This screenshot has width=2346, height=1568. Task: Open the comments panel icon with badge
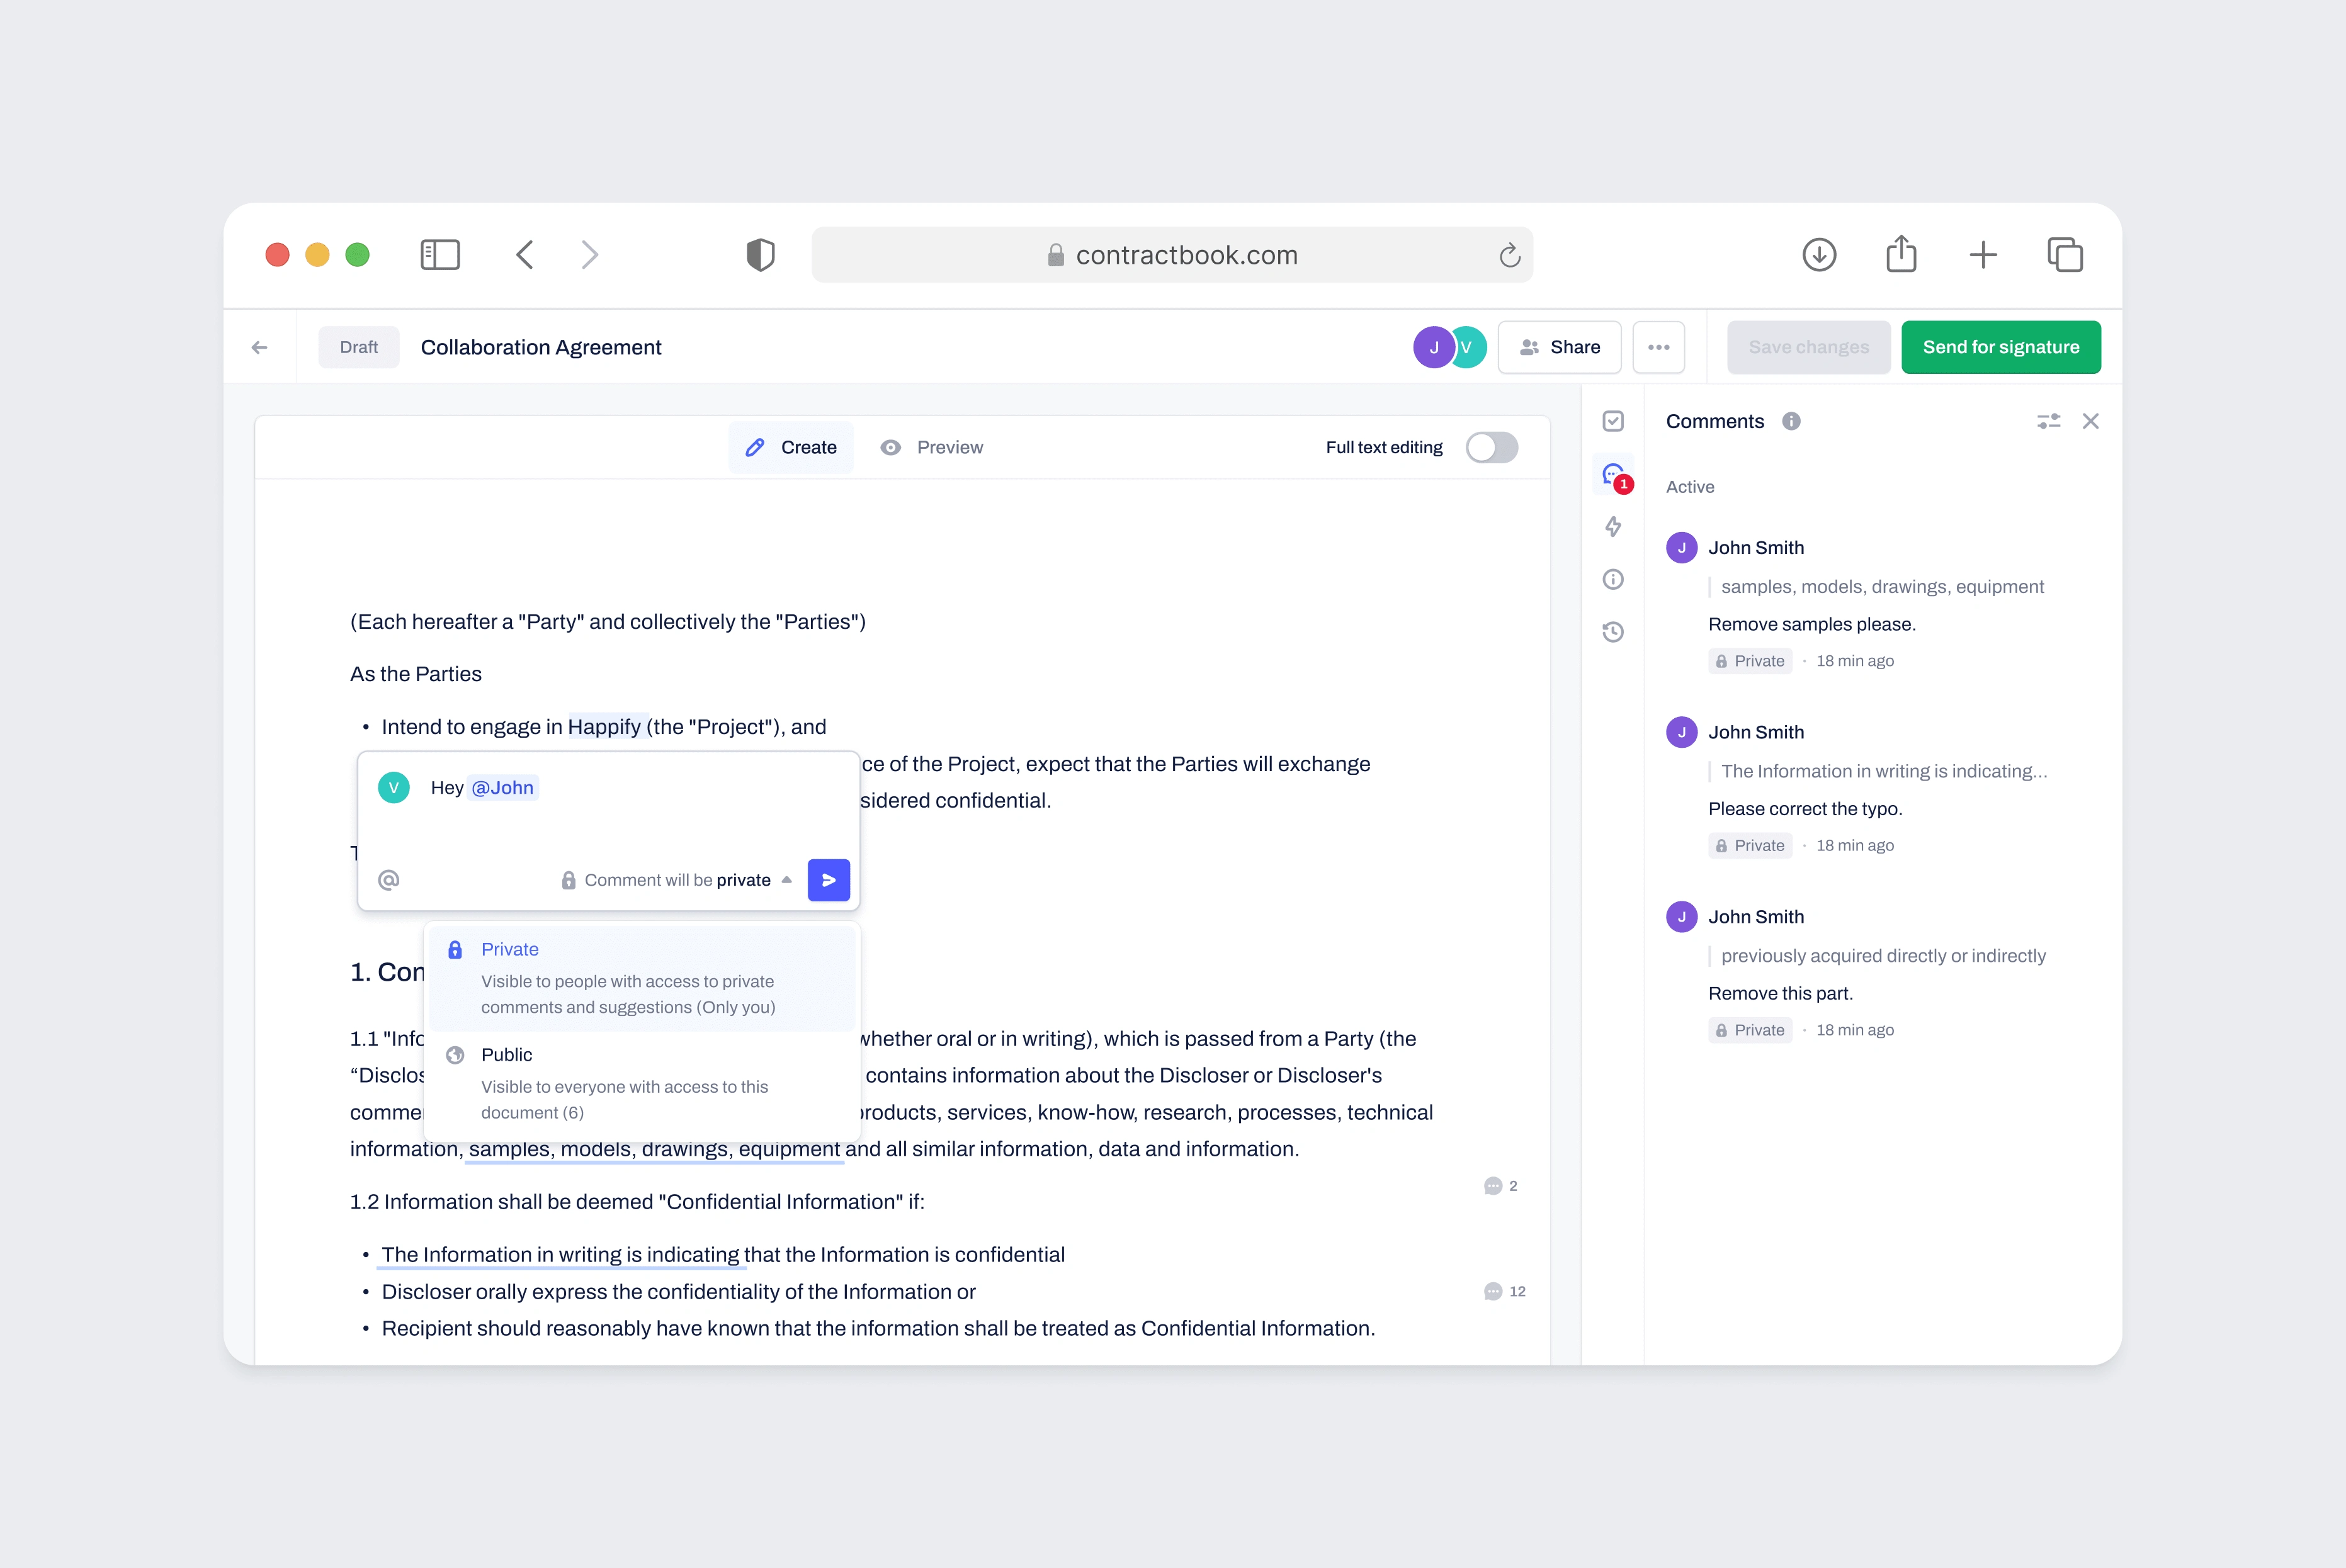(x=1613, y=475)
